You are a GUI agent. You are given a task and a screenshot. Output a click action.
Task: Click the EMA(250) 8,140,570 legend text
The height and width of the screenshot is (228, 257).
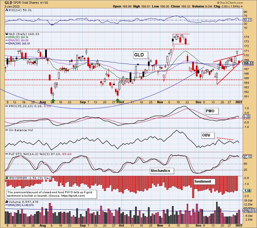point(21,205)
